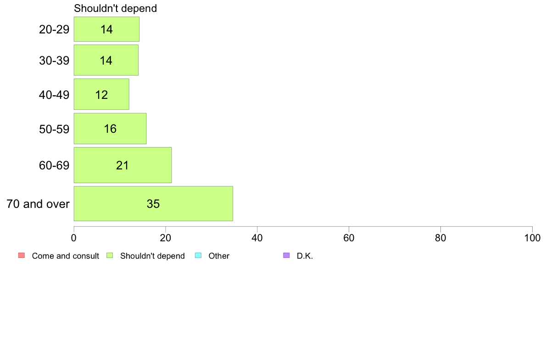
Task: Select the 70 and over bar showing 35
Action: [153, 203]
